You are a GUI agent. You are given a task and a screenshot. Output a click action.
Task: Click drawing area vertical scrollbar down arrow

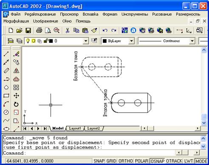(204, 123)
